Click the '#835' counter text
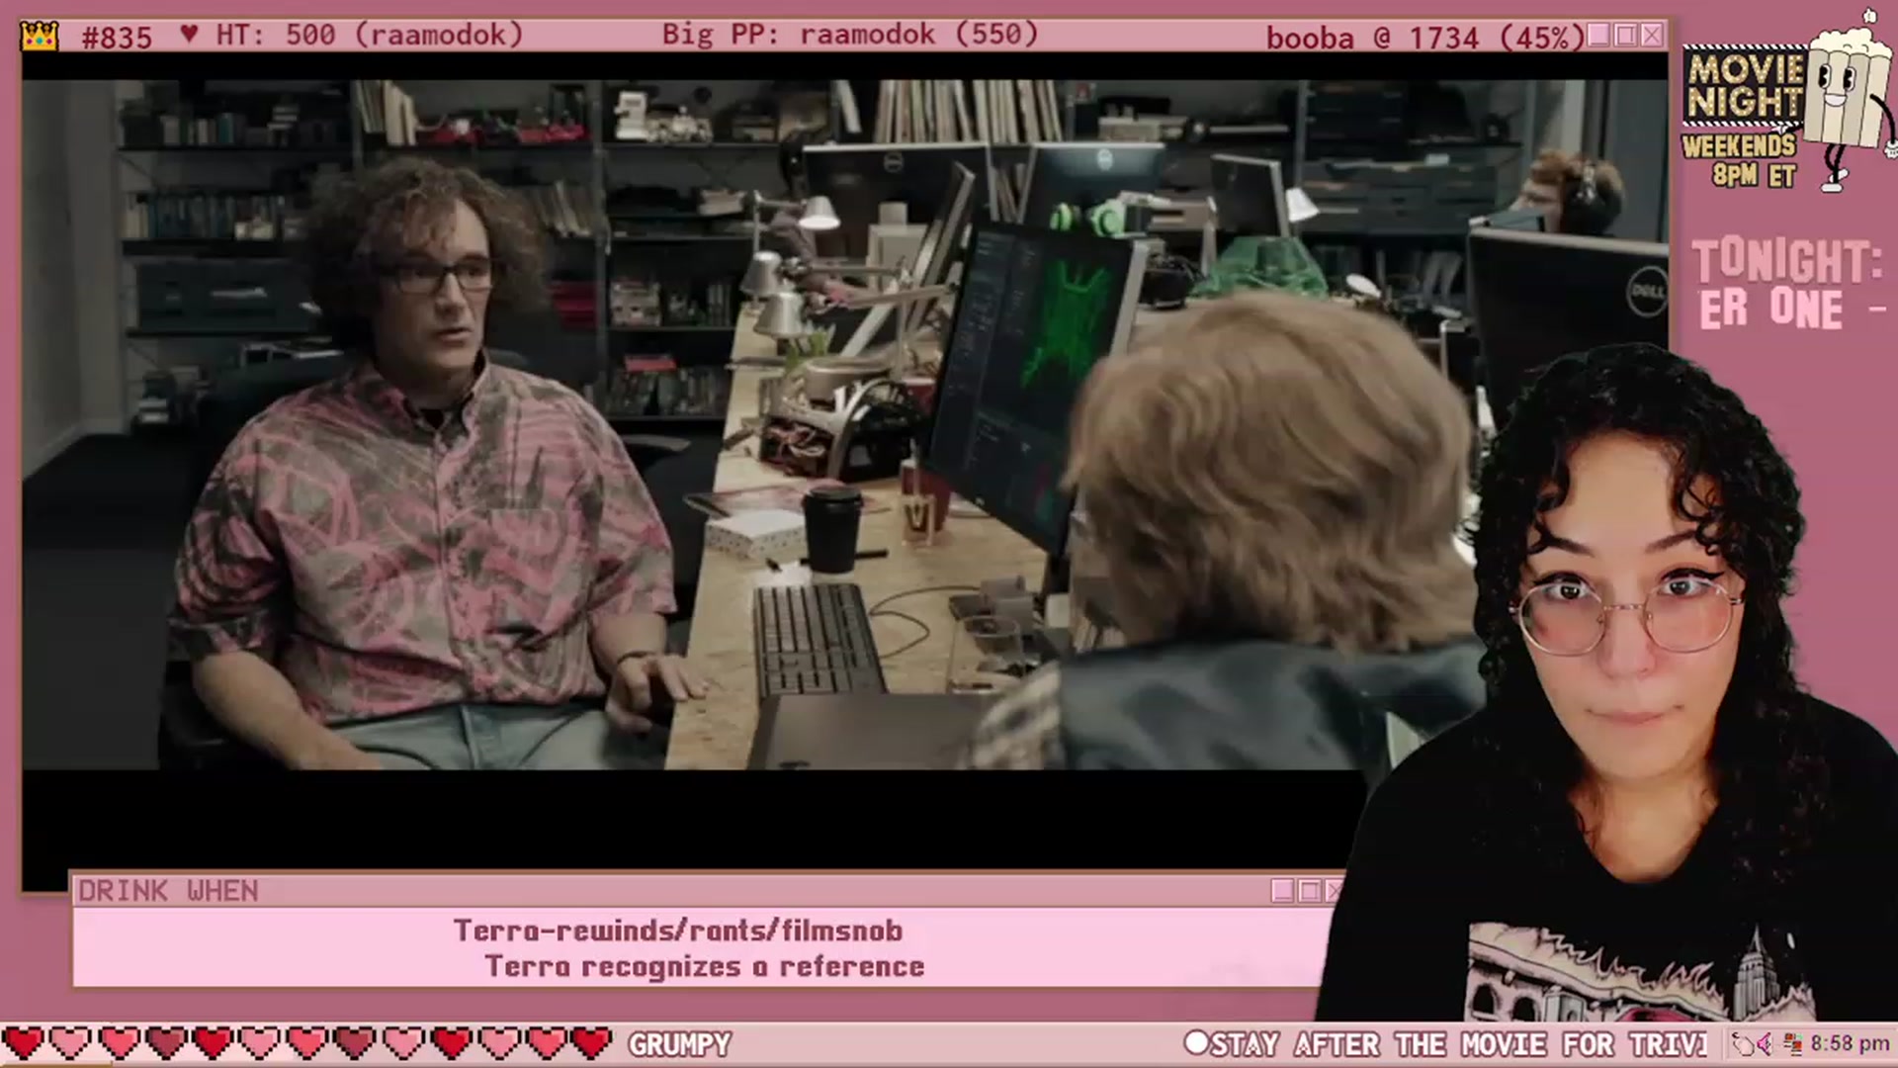Screen dimensions: 1898x1068 click(x=117, y=38)
